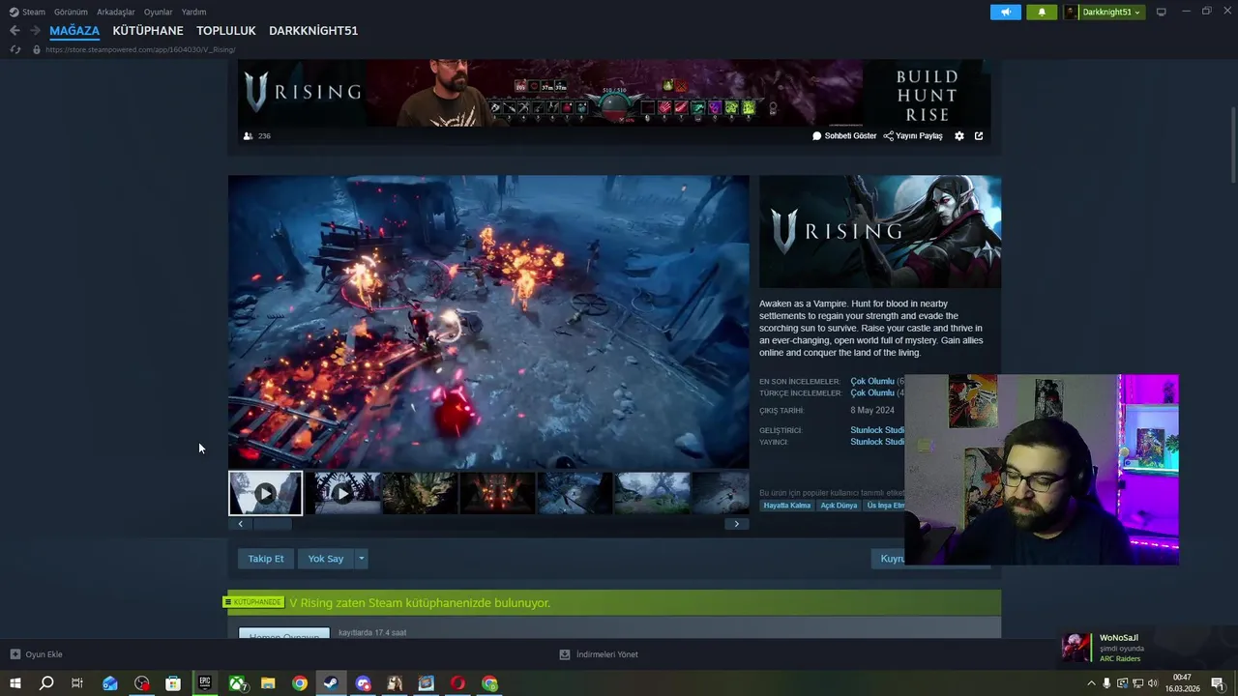Select the fourth thumbnail with red lights

pyautogui.click(x=497, y=493)
